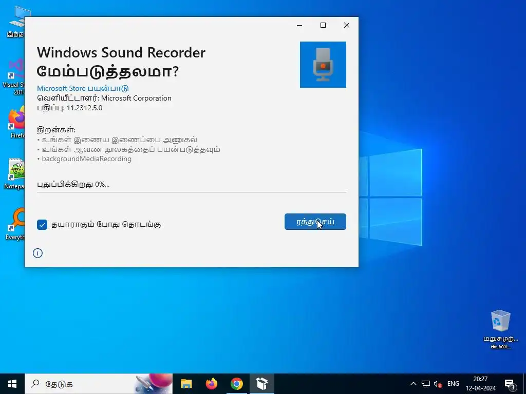Uncheck the launch-when-ready checkbox
Image resolution: width=526 pixels, height=394 pixels.
42,225
